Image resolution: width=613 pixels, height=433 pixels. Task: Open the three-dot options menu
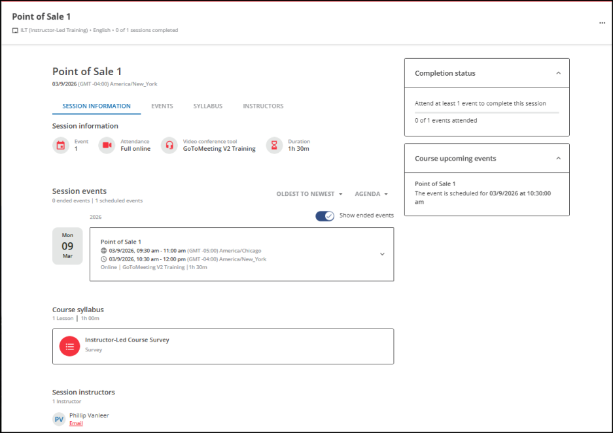point(602,23)
